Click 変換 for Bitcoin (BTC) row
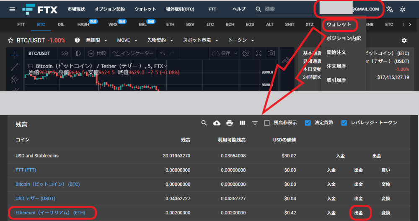The width and height of the screenshot is (419, 221). [x=386, y=185]
